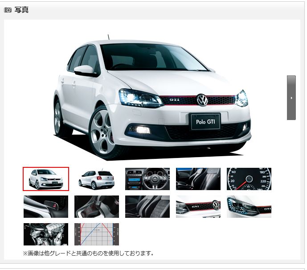Click the next photo arrow button
The image size is (307, 270).
[291, 98]
